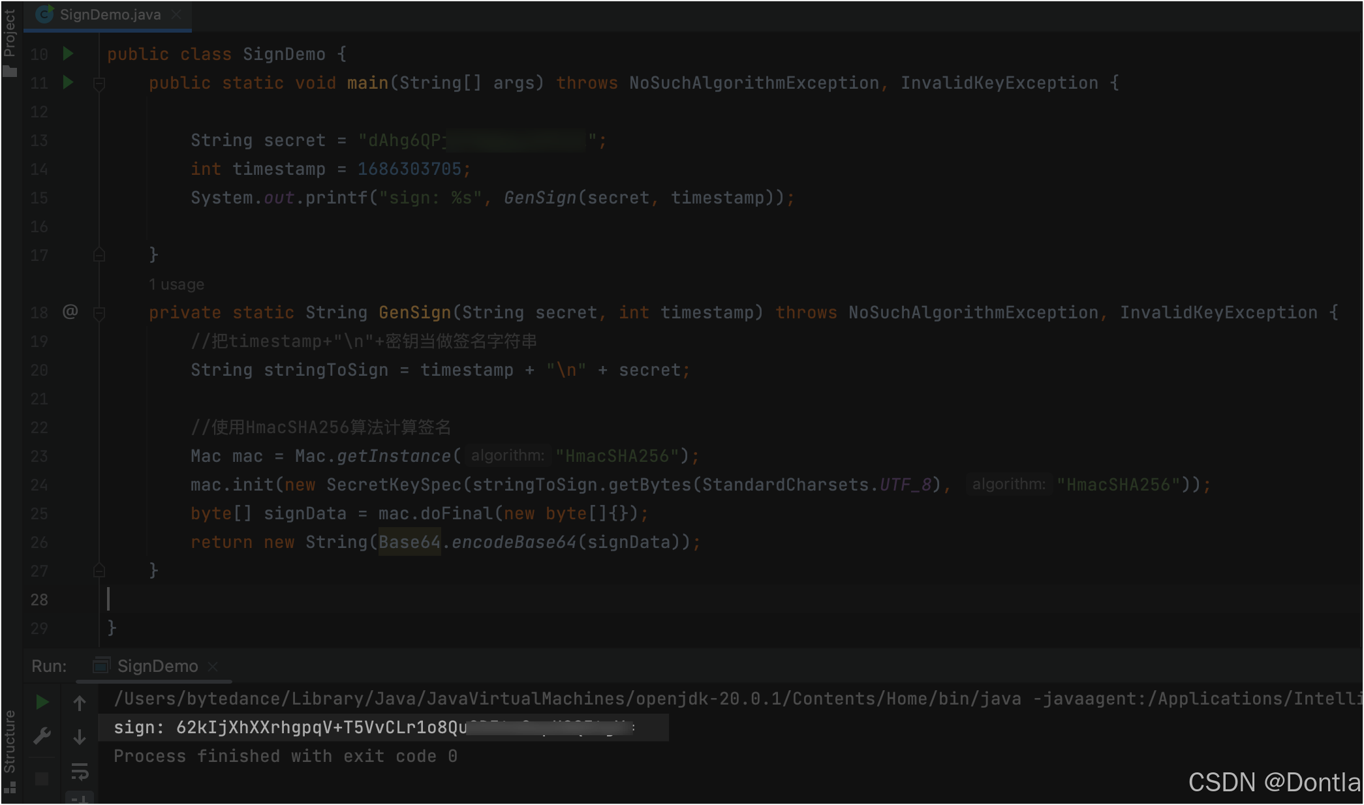1364x805 pixels.
Task: Click the timestamp value 1686303705
Action: tap(409, 169)
